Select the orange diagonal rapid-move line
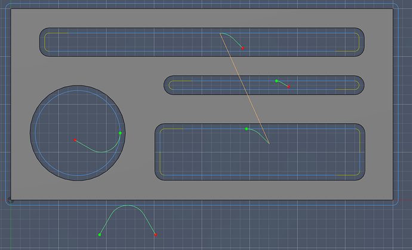Screen dimensions: 412x250 244,88
